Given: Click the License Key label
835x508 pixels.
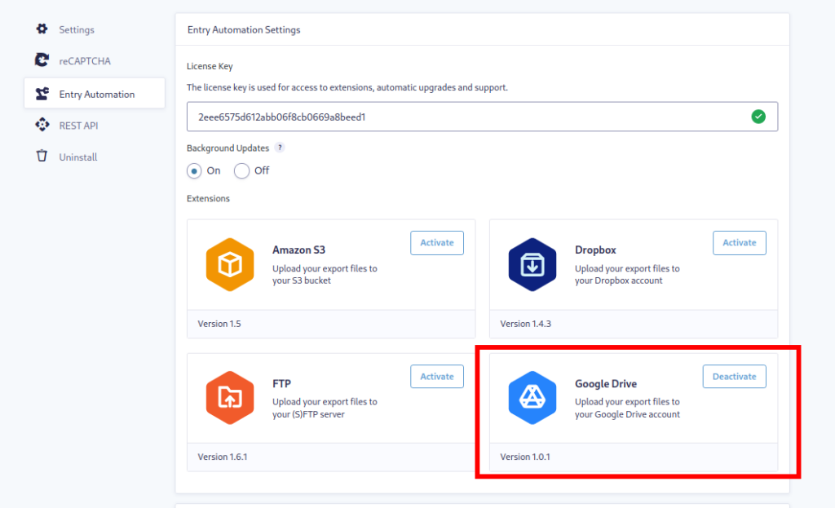Looking at the screenshot, I should point(210,66).
